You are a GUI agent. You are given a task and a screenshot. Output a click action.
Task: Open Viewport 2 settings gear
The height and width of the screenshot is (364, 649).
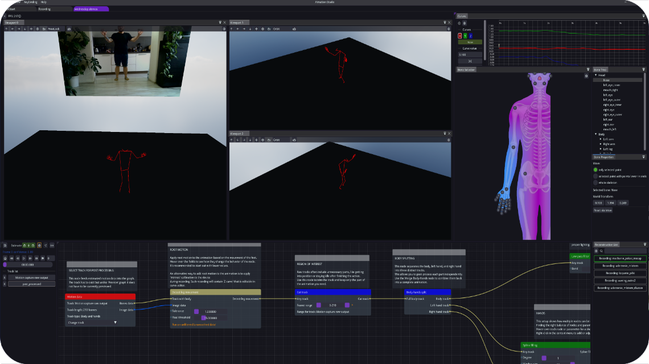(x=449, y=140)
